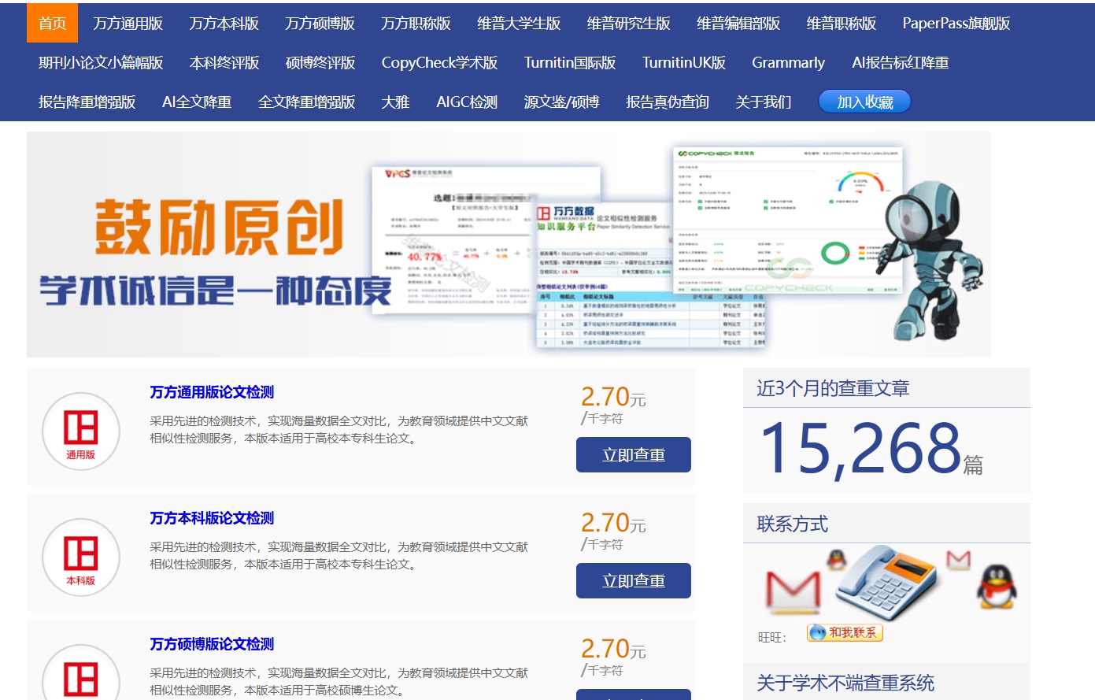Viewport: 1095px width, 700px height.
Task: Open 万方本科版 navigation item
Action: (224, 23)
